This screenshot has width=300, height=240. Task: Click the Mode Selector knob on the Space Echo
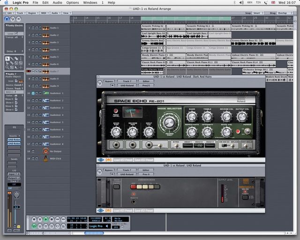coord(169,122)
